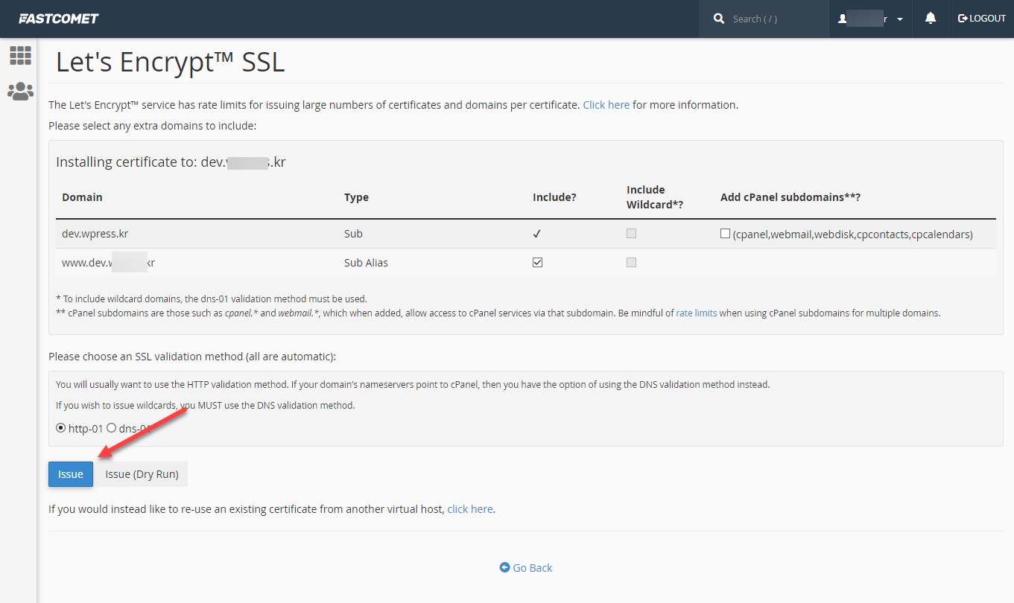Viewport: 1014px width, 603px height.
Task: Log out using the LOGOUT button
Action: tap(982, 19)
